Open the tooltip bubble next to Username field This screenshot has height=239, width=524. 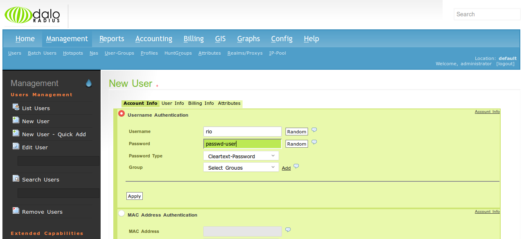coord(314,129)
